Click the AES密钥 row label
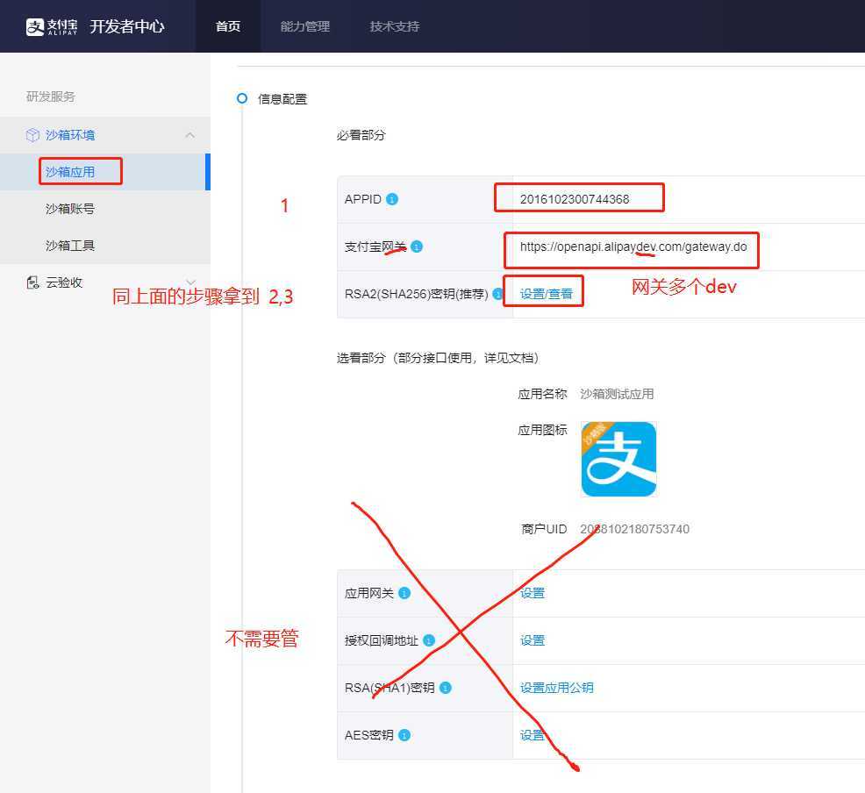 coord(368,735)
